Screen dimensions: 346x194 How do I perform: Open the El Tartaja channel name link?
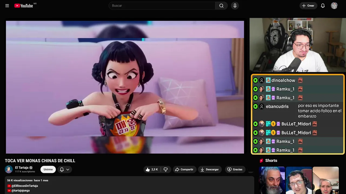point(22,168)
